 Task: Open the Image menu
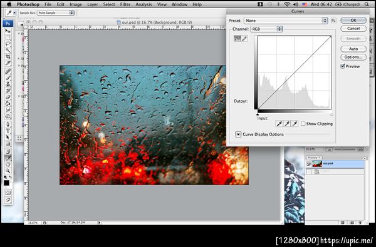tap(76, 4)
